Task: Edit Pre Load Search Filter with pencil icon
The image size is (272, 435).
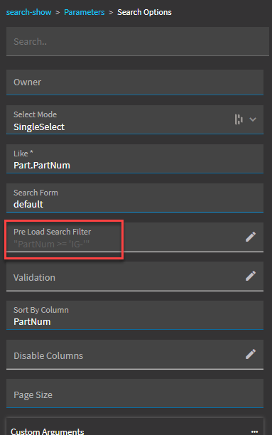Action: [x=251, y=237]
